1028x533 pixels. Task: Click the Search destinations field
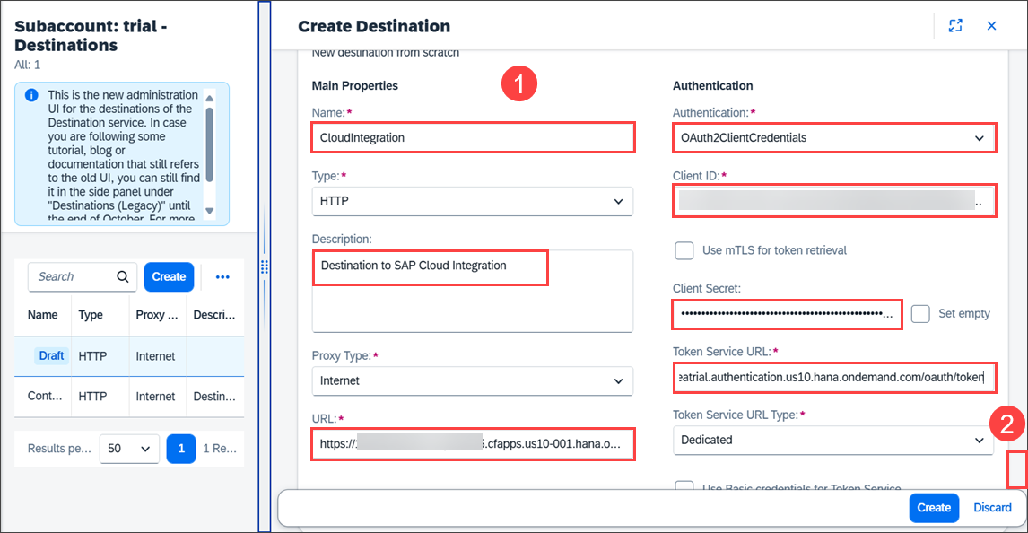click(x=82, y=276)
